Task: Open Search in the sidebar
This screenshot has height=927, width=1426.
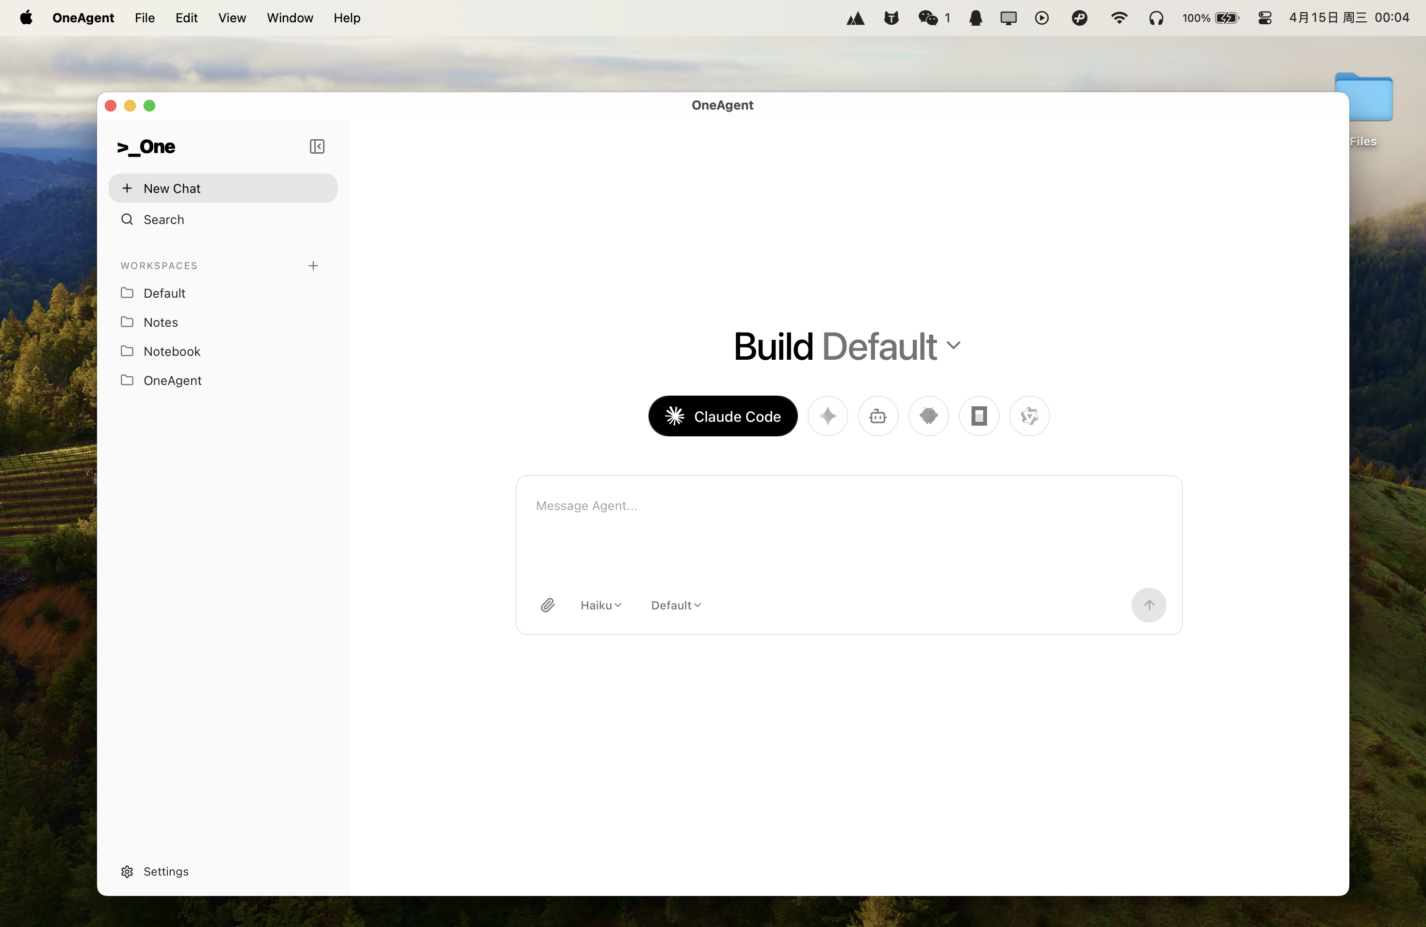Action: click(x=223, y=220)
